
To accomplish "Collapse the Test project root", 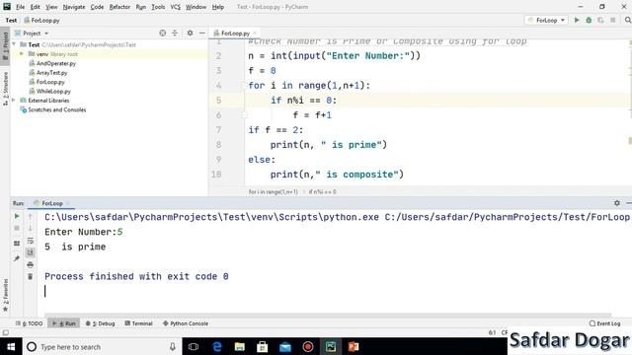I will (x=14, y=44).
